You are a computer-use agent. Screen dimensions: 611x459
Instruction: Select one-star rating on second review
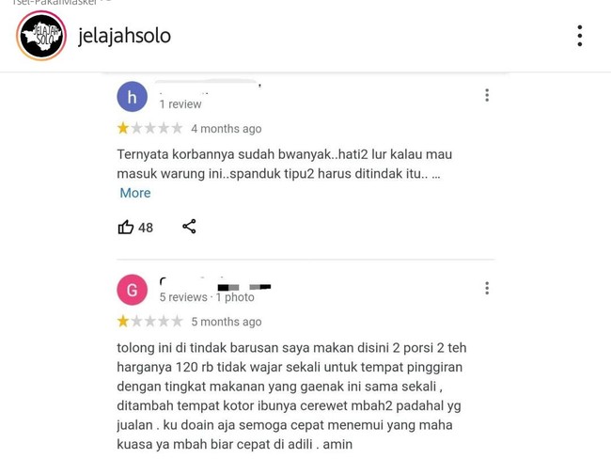(123, 321)
